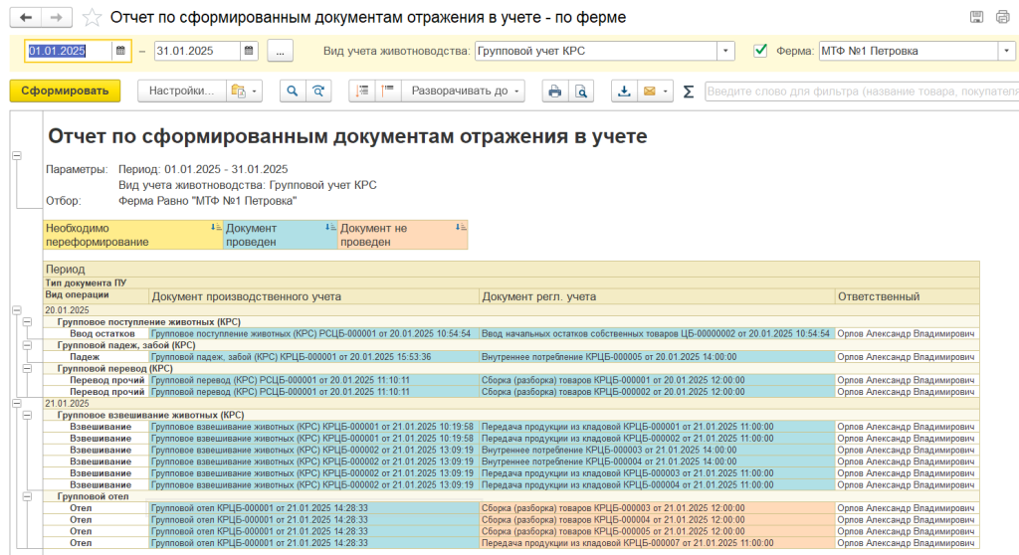Collapse Групповое взвешивание животных (КРС) group
The width and height of the screenshot is (1019, 555).
(27, 415)
